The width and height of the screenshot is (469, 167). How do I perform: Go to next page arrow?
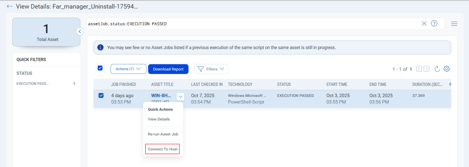click(x=427, y=69)
